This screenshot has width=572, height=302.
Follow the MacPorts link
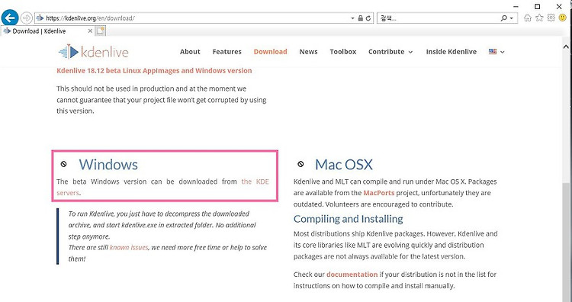(378, 193)
